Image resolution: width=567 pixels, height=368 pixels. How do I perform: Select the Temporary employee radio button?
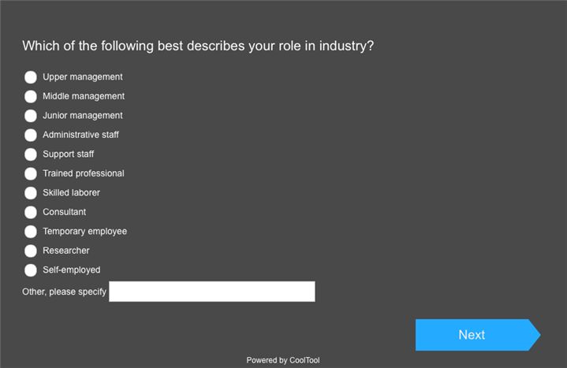coord(31,232)
